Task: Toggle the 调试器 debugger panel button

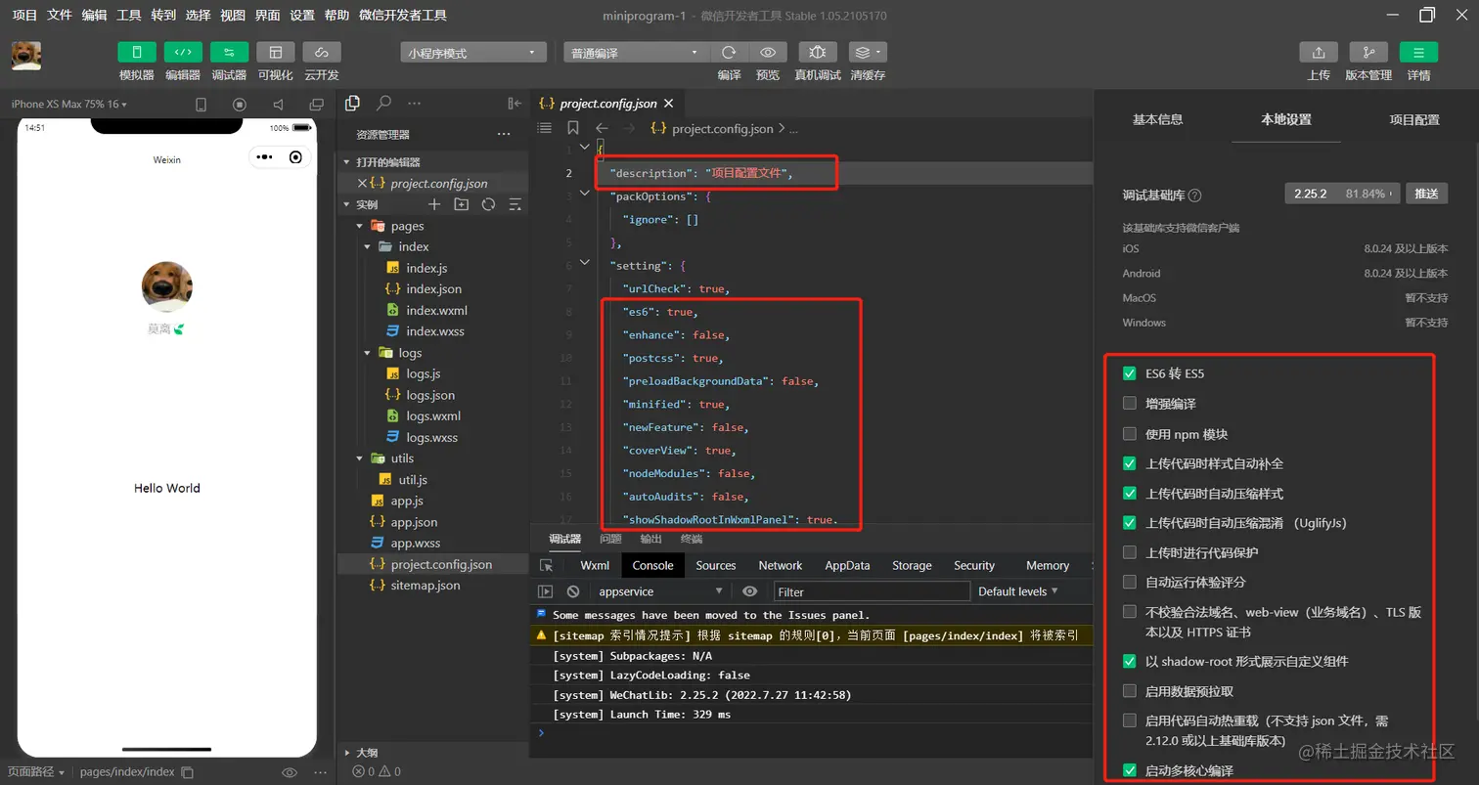Action: click(229, 53)
